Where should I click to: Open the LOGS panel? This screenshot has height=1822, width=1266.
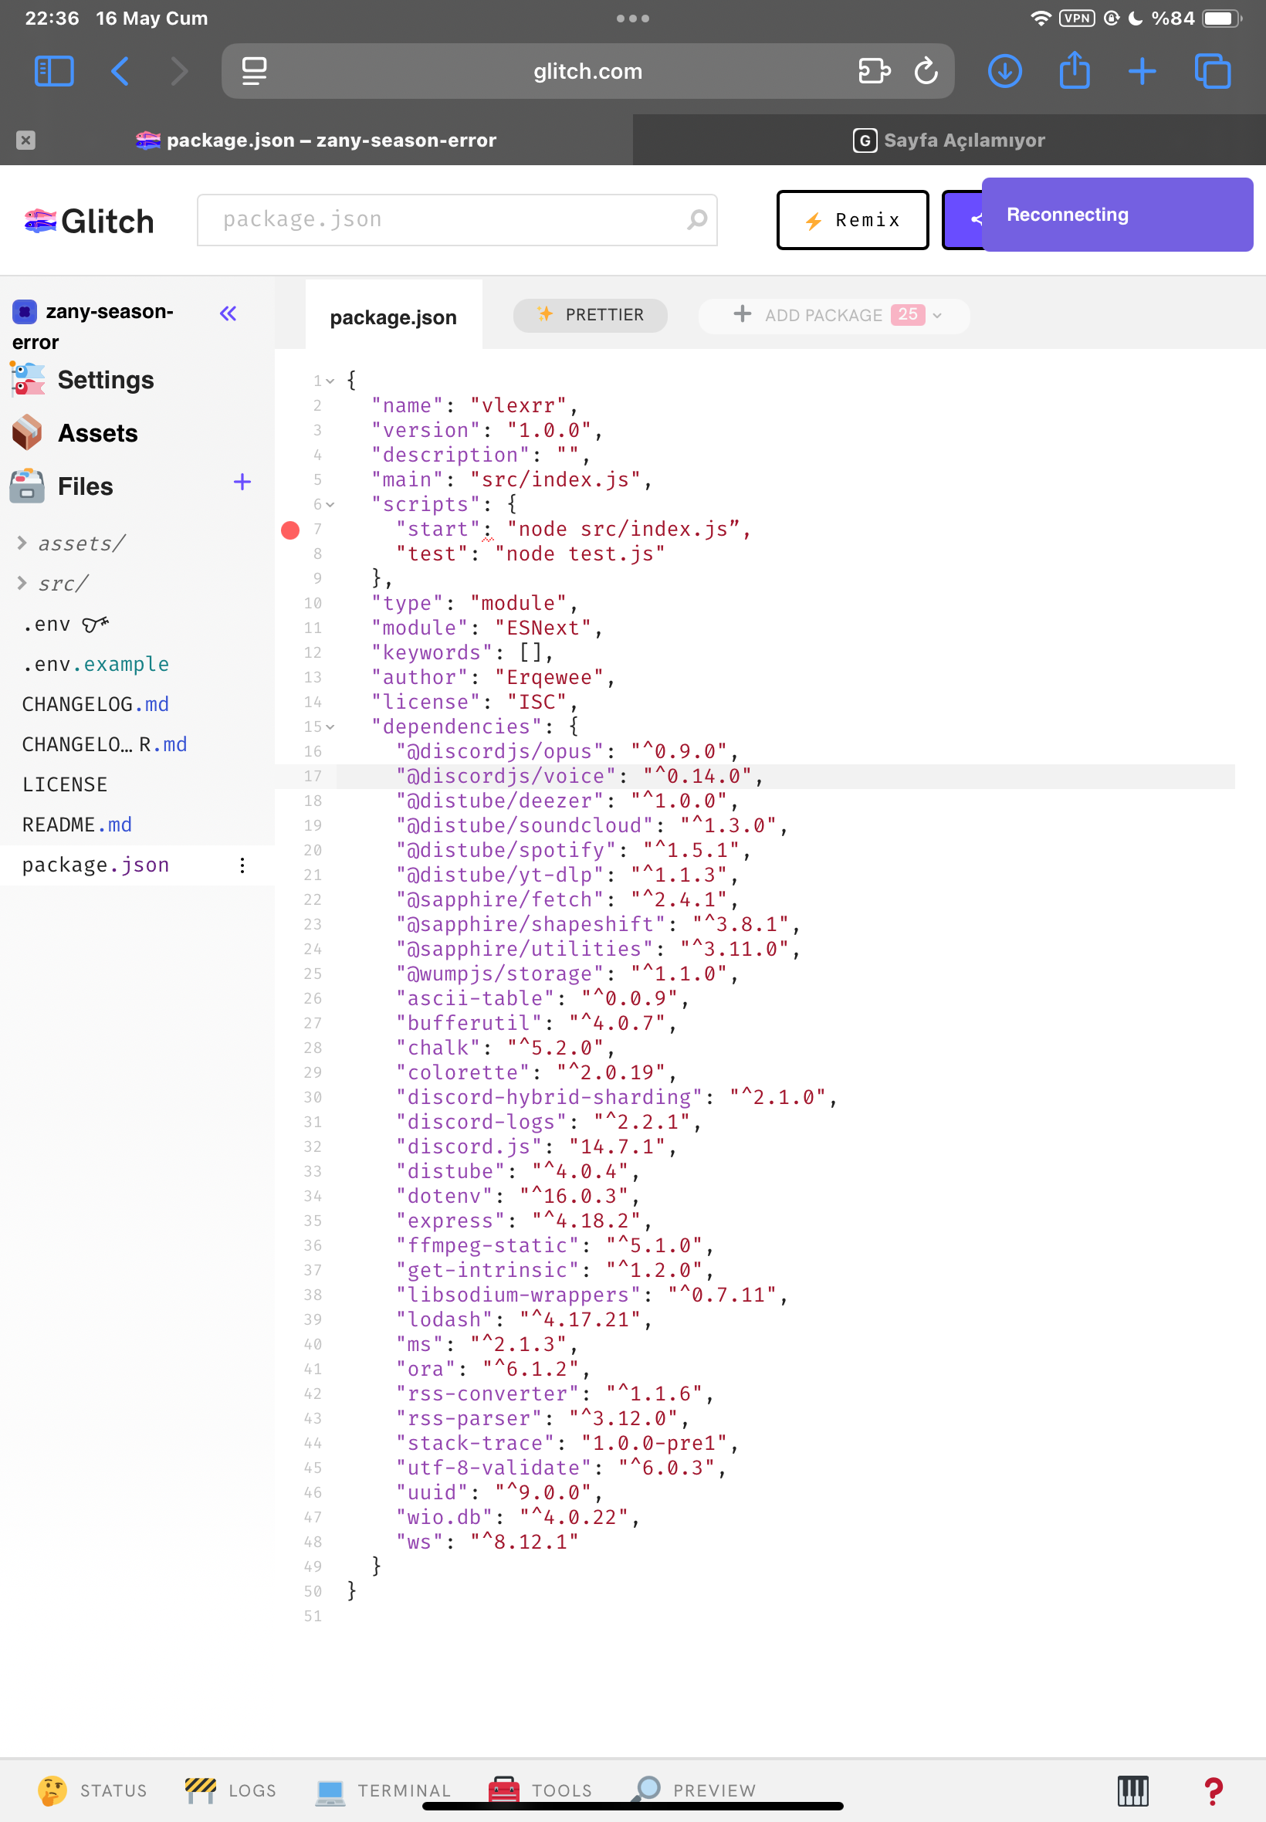[x=231, y=1790]
